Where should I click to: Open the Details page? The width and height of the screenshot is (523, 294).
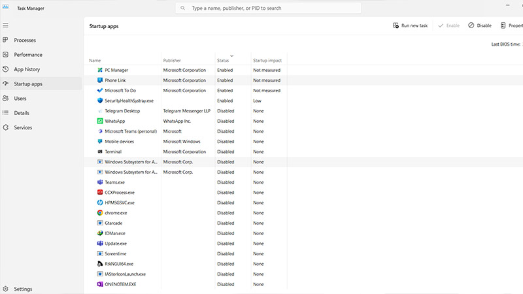tap(22, 113)
